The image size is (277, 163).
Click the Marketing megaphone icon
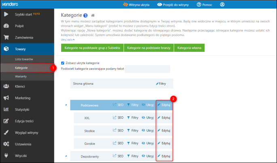click(6, 98)
